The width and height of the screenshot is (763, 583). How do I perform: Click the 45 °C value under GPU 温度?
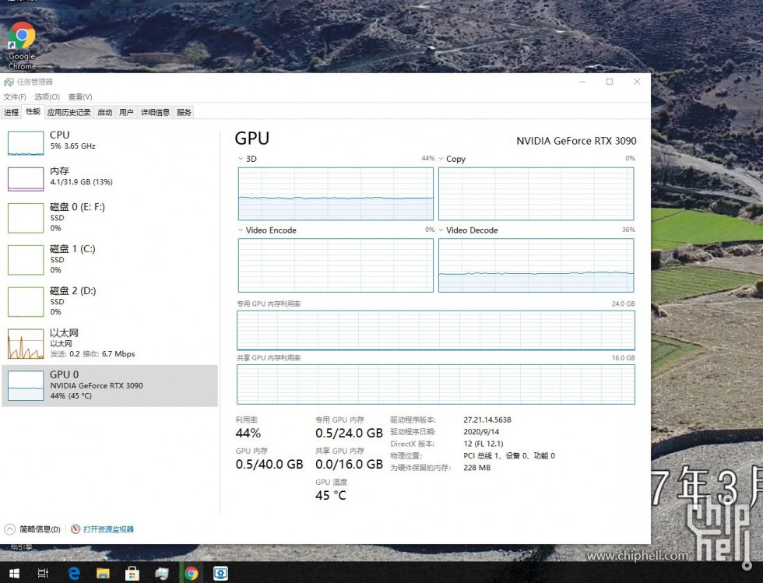(x=331, y=495)
